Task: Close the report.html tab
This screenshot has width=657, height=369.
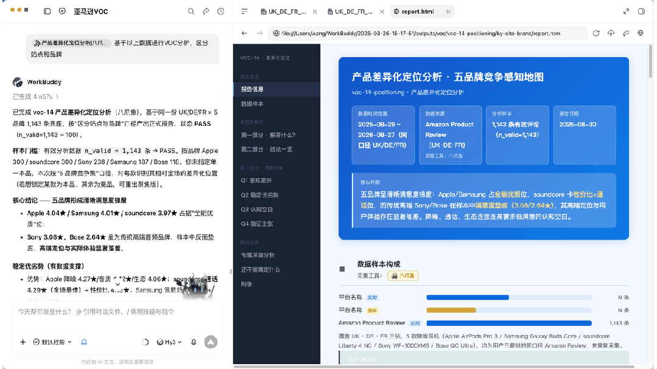Action: [448, 12]
